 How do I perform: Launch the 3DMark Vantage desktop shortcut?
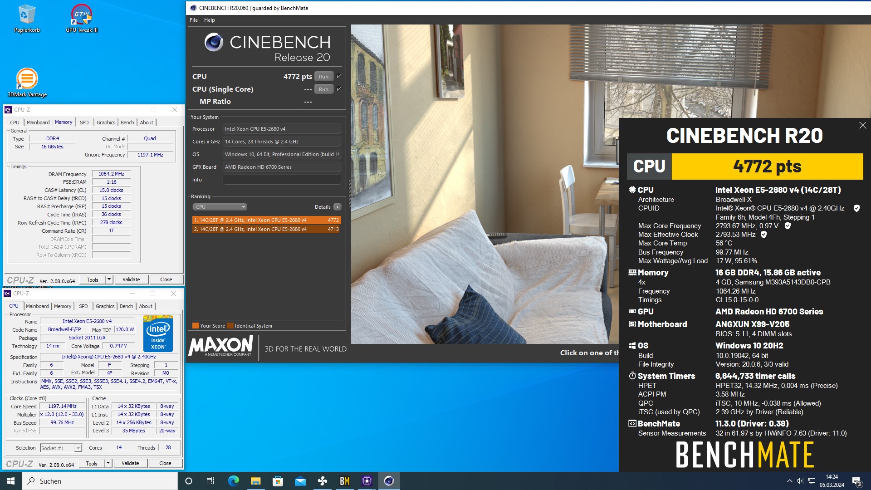tap(27, 83)
